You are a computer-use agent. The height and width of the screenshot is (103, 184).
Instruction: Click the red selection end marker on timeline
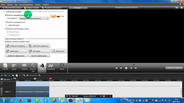pos(51,78)
